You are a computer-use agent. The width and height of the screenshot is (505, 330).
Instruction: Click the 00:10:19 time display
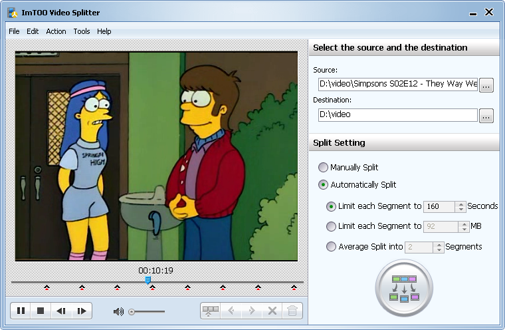(156, 270)
